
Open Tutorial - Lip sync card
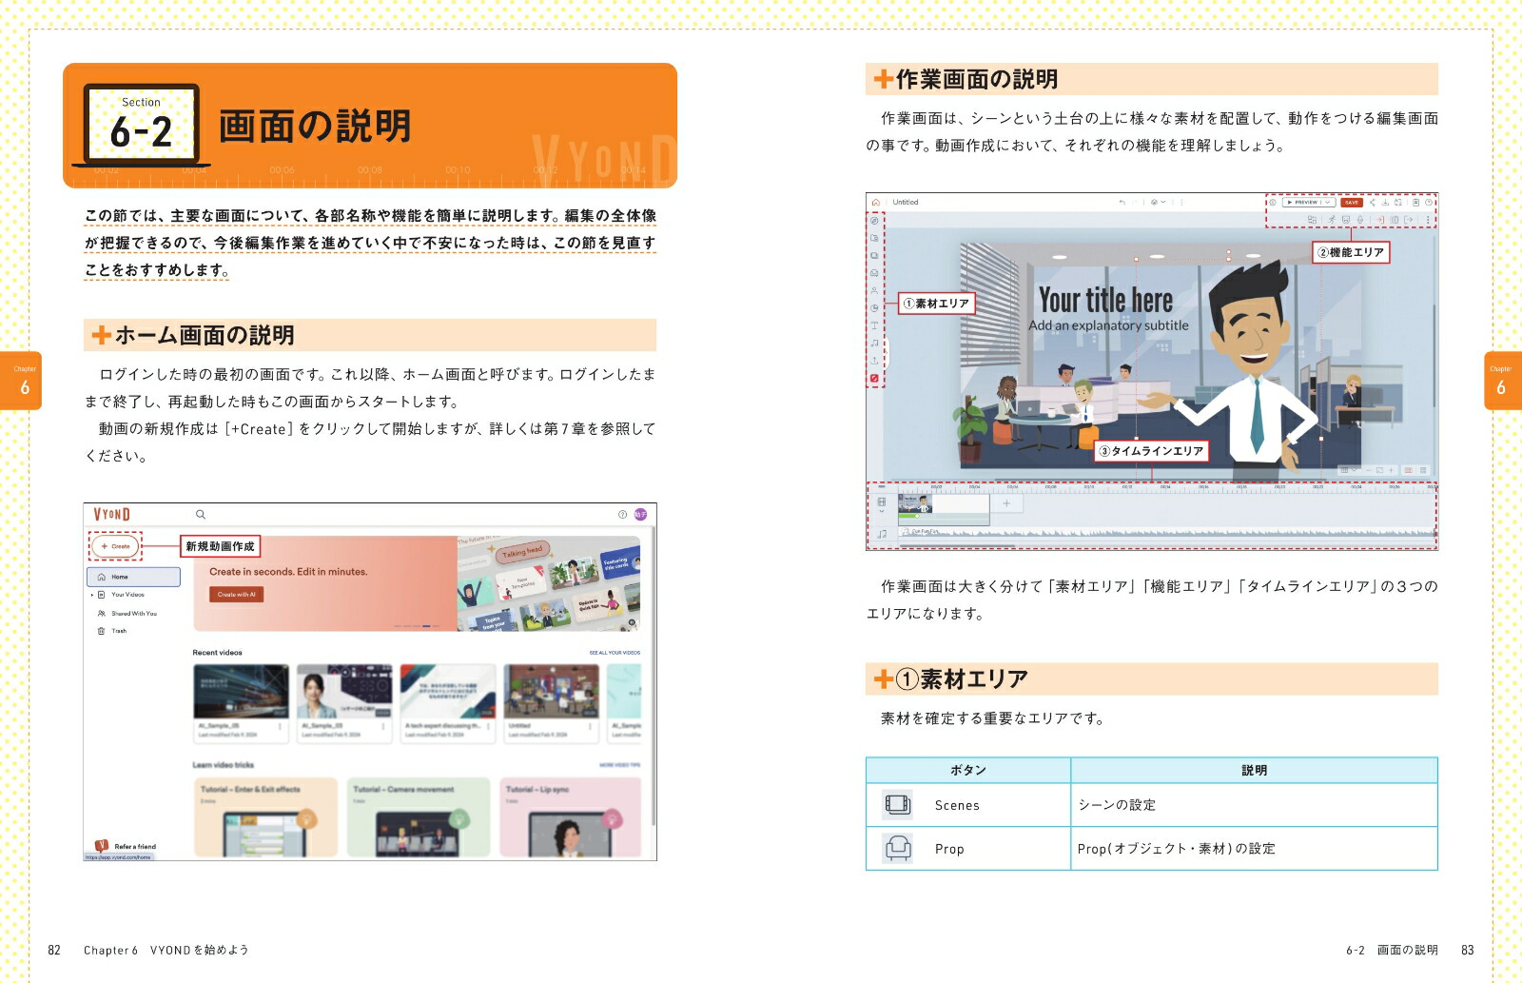(x=571, y=817)
